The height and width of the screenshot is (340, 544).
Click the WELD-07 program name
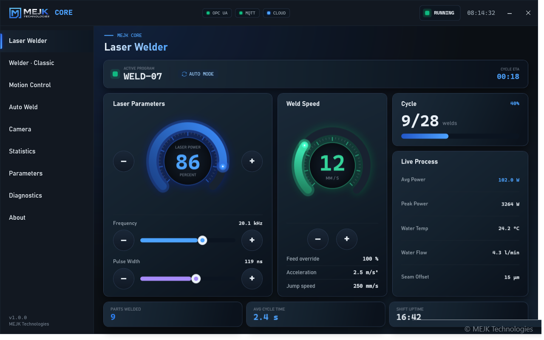pyautogui.click(x=143, y=76)
